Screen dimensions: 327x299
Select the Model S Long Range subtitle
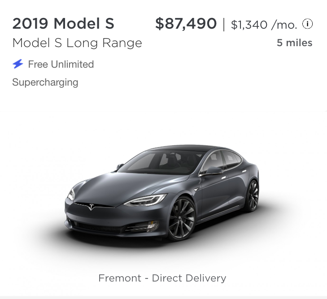pos(77,43)
